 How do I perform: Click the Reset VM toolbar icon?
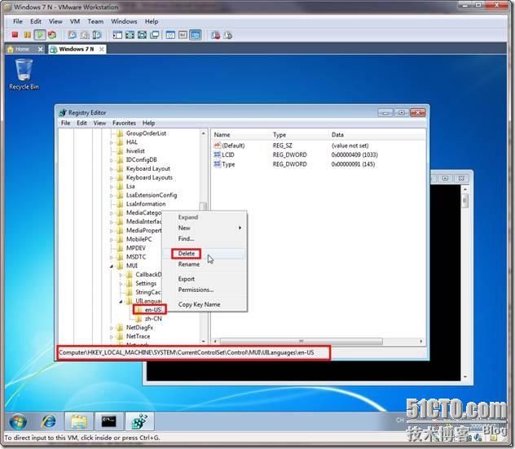point(52,35)
